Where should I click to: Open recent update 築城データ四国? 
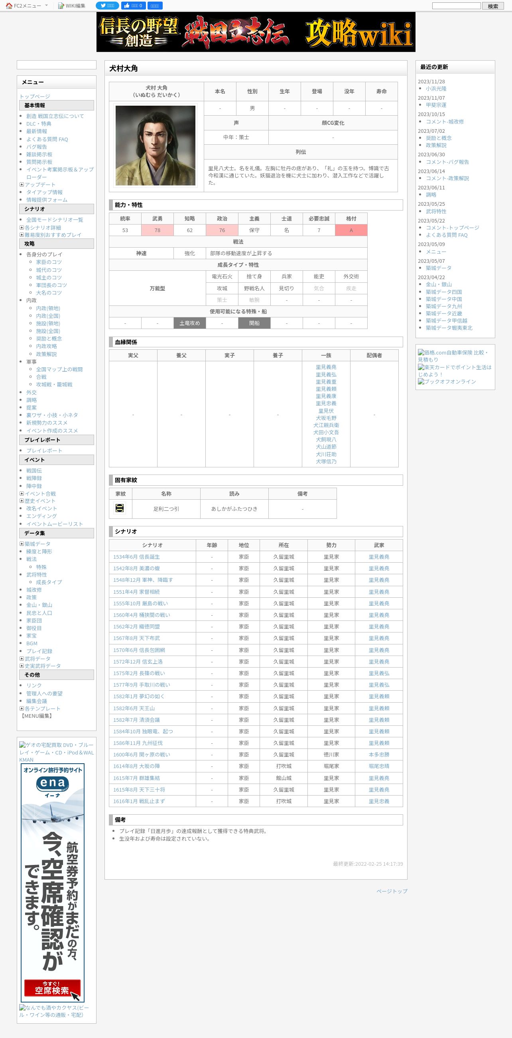(443, 292)
